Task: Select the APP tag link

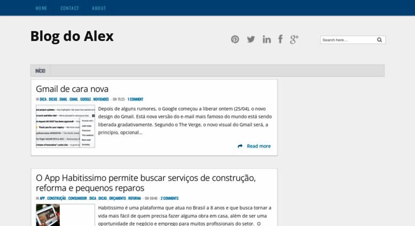Action: coord(42,198)
